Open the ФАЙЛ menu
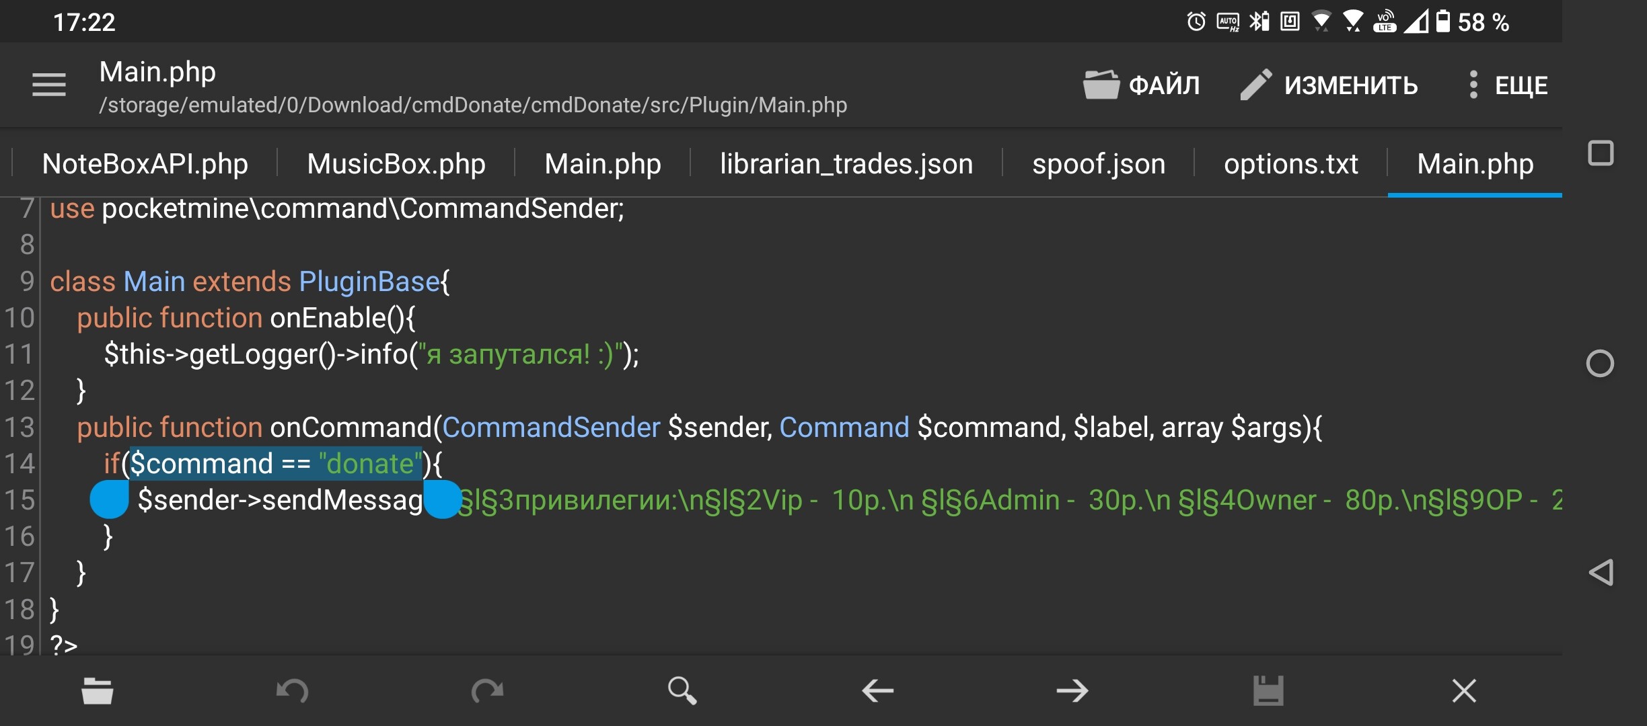 coord(1142,85)
